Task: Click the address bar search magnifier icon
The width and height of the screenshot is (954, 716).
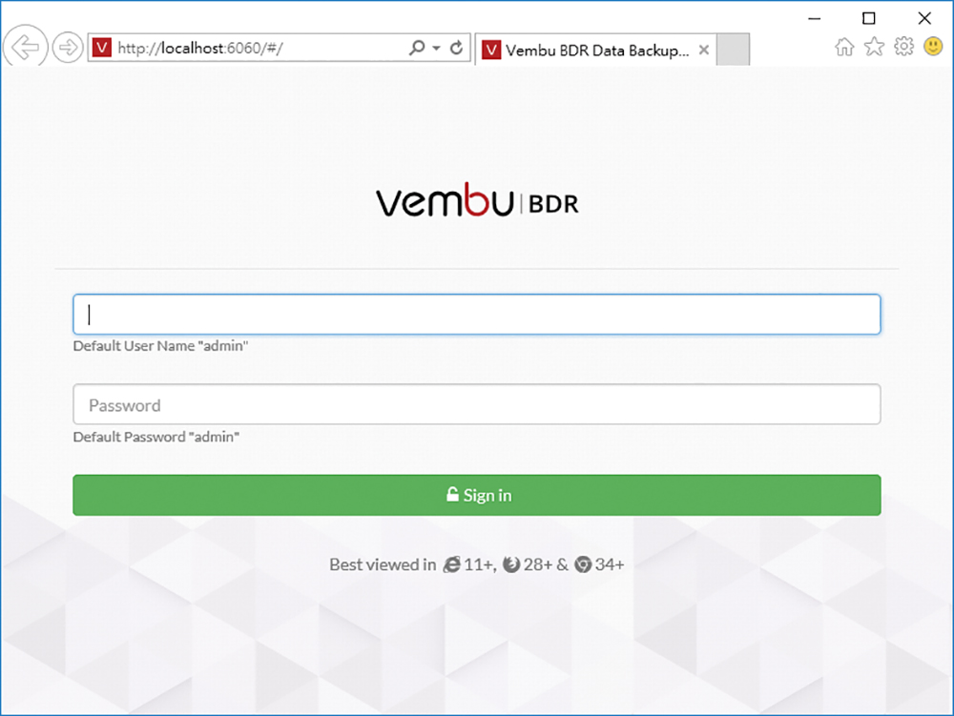Action: tap(417, 48)
